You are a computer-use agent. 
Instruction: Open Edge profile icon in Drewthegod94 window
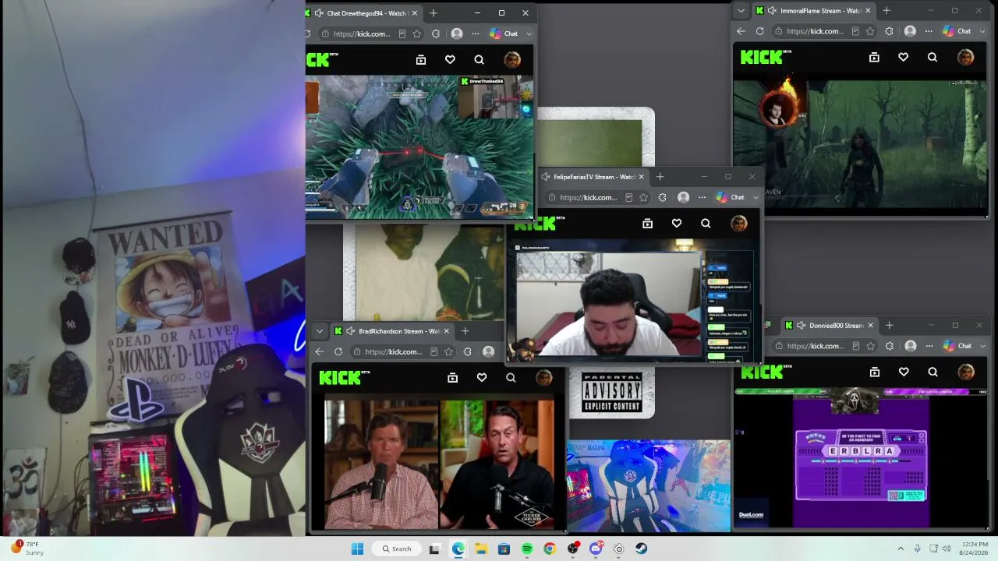coord(457,34)
